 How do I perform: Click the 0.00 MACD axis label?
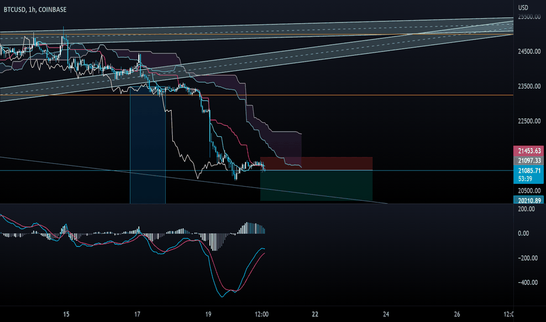pos(524,234)
